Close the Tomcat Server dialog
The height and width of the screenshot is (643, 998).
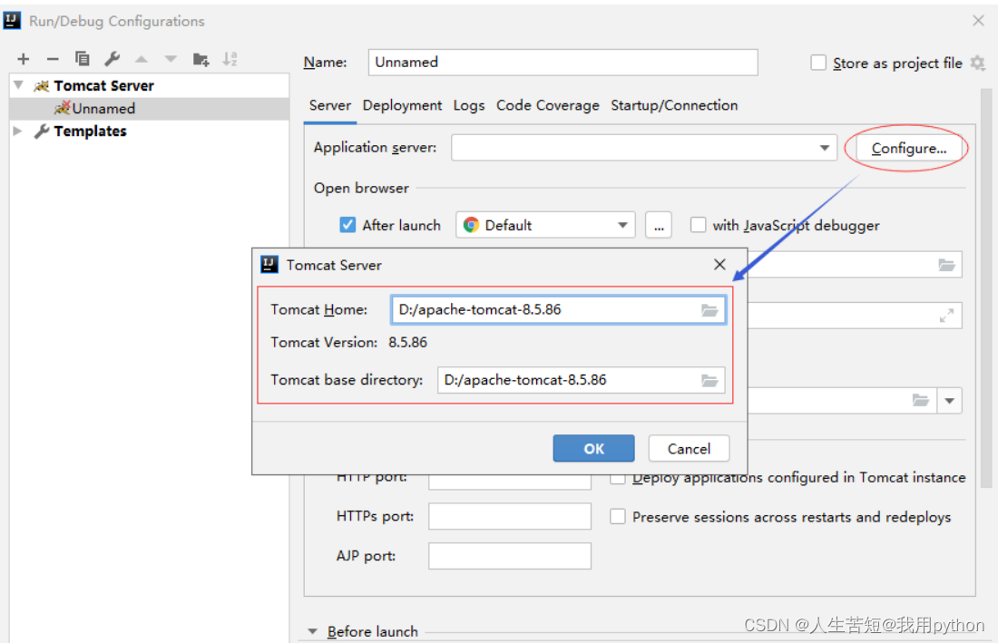coord(719,265)
